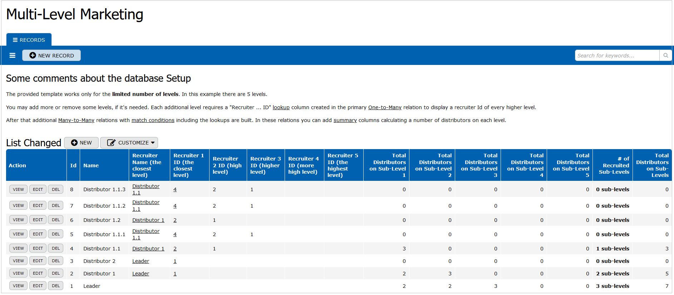Click the search magnifier icon
Screen dimensions: 674x295
[665, 55]
